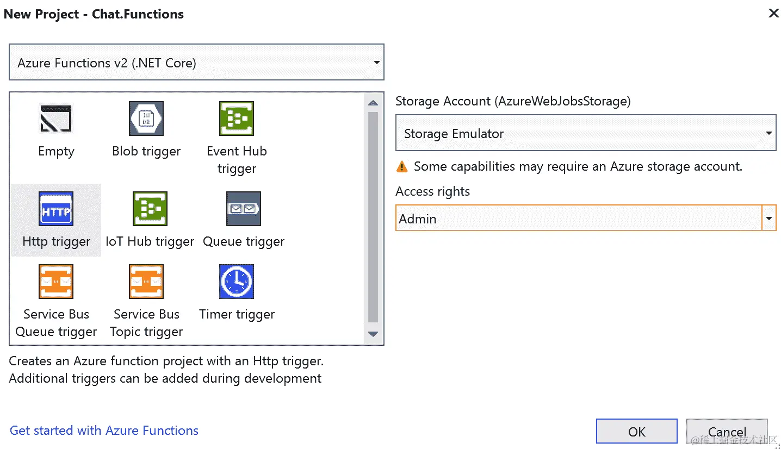Click the 'IoT Hub trigger' label
Image resolution: width=781 pixels, height=449 pixels.
tap(150, 241)
